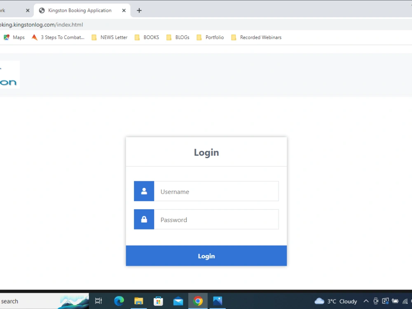The image size is (412, 309).
Task: Close the partially visible first tab
Action: (x=28, y=11)
